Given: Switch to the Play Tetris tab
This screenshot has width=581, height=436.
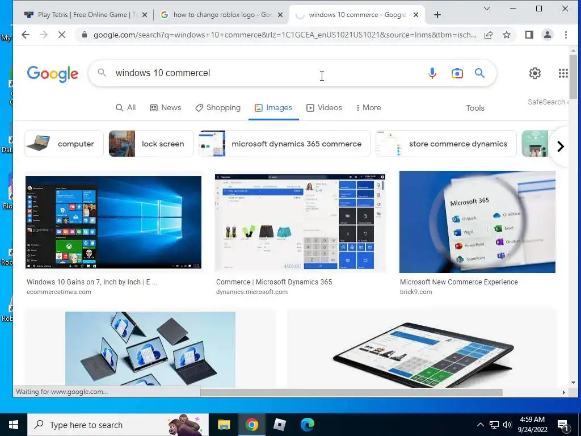Looking at the screenshot, I should 81,15.
